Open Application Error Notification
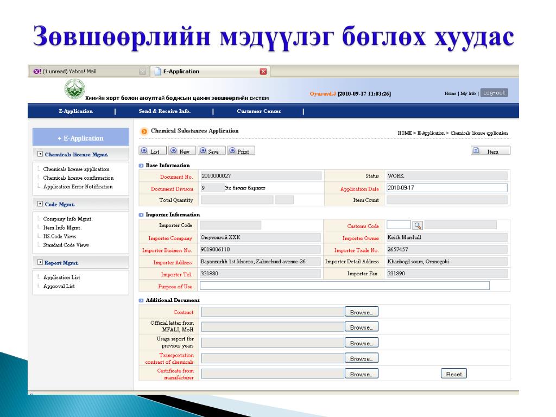 click(78, 187)
